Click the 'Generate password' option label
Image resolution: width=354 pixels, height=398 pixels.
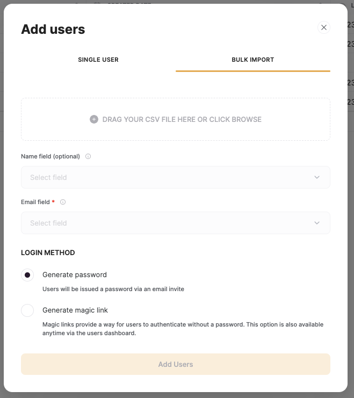75,275
